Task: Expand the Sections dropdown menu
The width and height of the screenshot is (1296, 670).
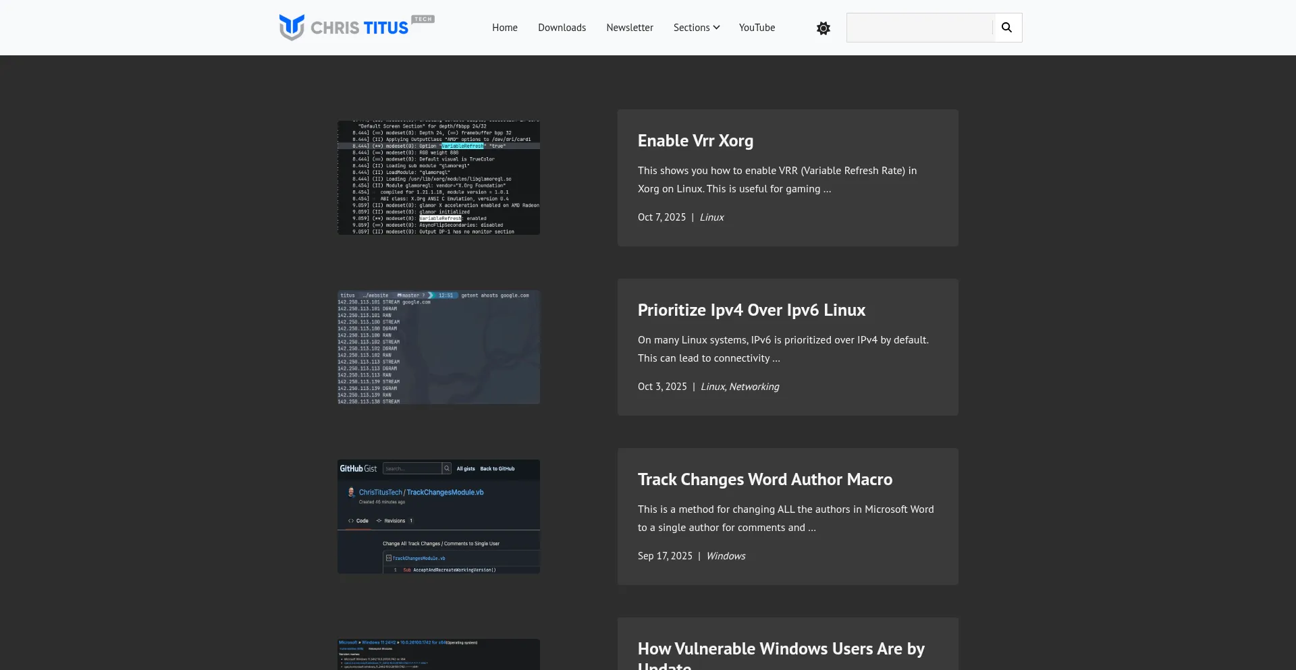Action: click(696, 28)
